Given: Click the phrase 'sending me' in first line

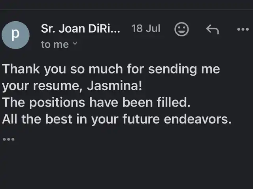Looking at the screenshot, I should [x=184, y=69].
